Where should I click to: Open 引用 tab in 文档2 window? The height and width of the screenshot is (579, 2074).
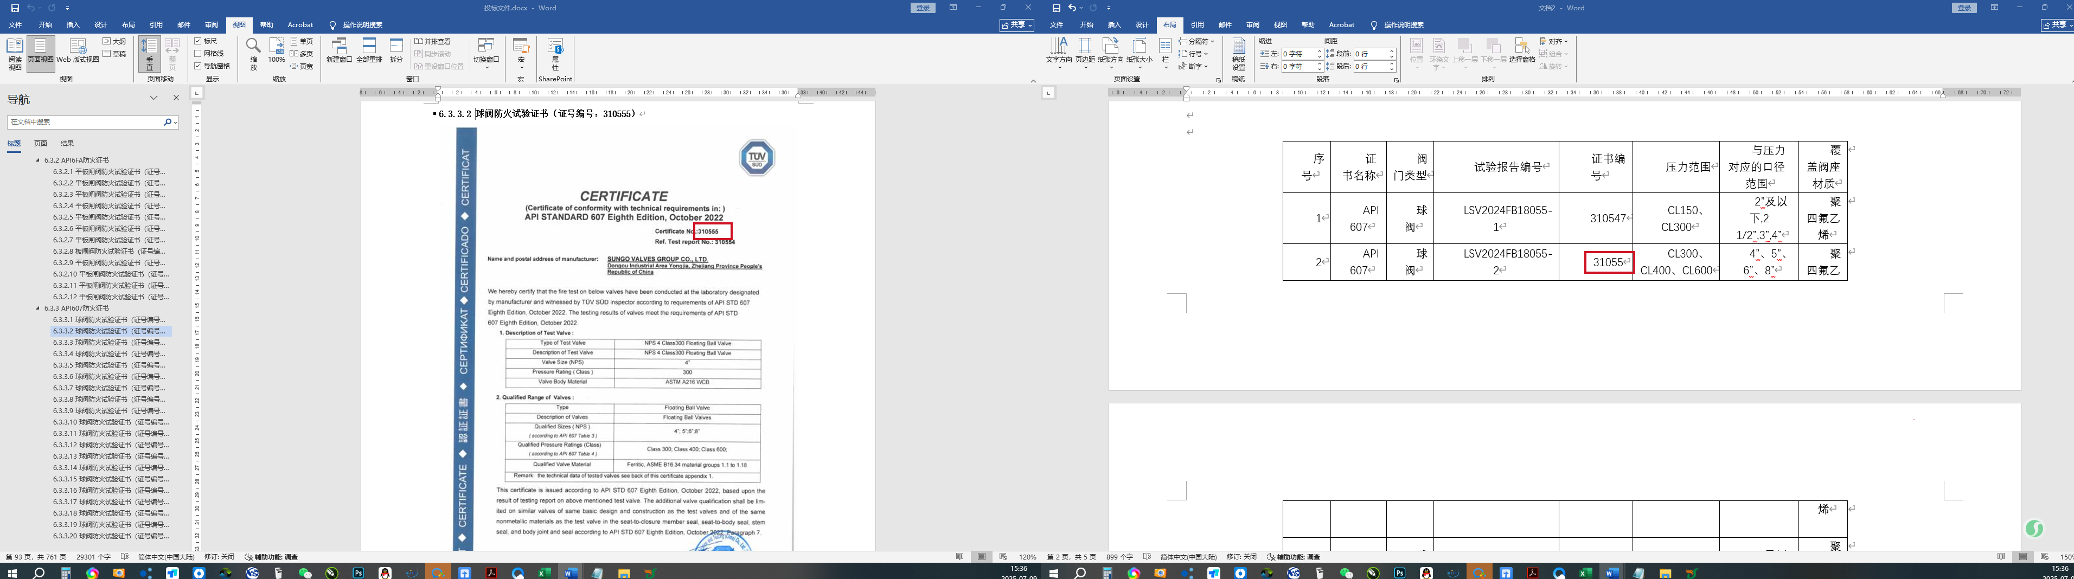(x=1197, y=25)
